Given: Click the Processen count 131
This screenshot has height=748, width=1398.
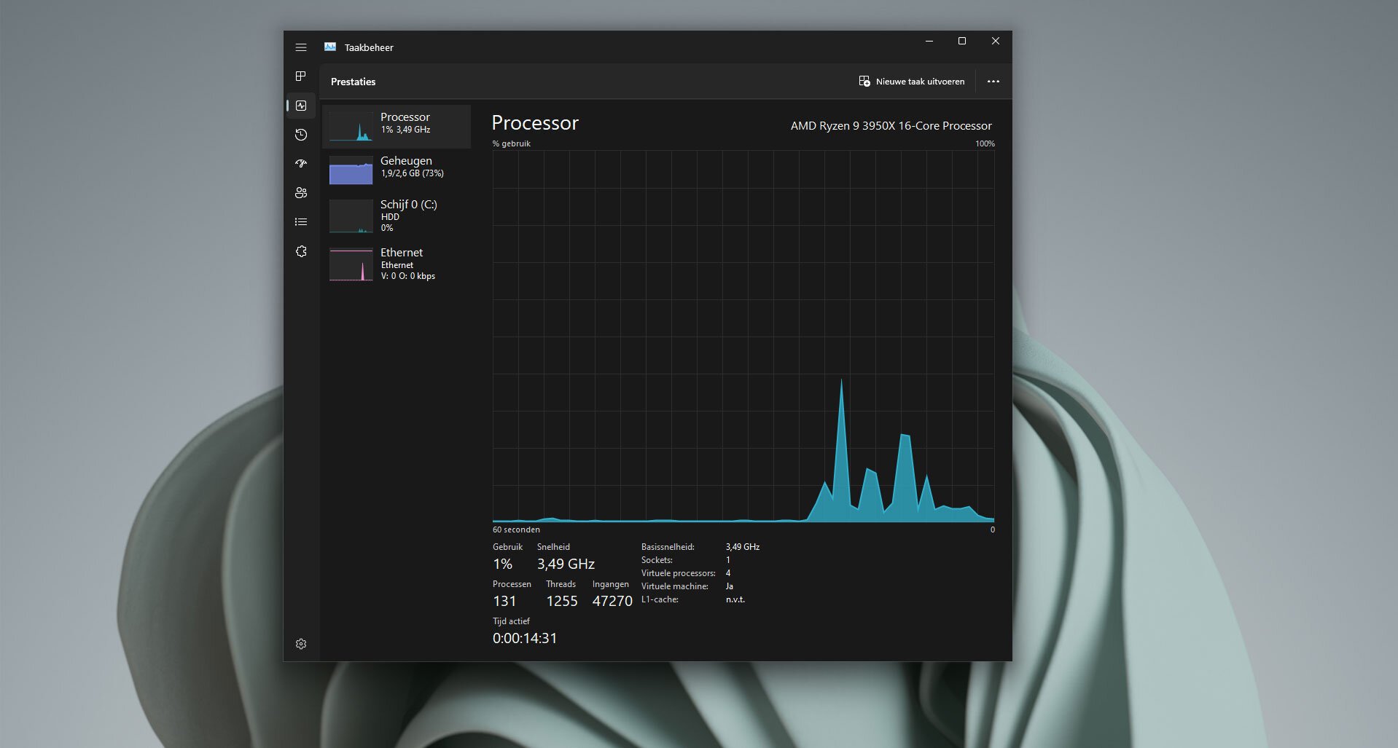Looking at the screenshot, I should coord(504,602).
